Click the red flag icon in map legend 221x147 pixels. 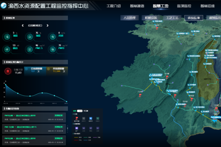pos(76,118)
